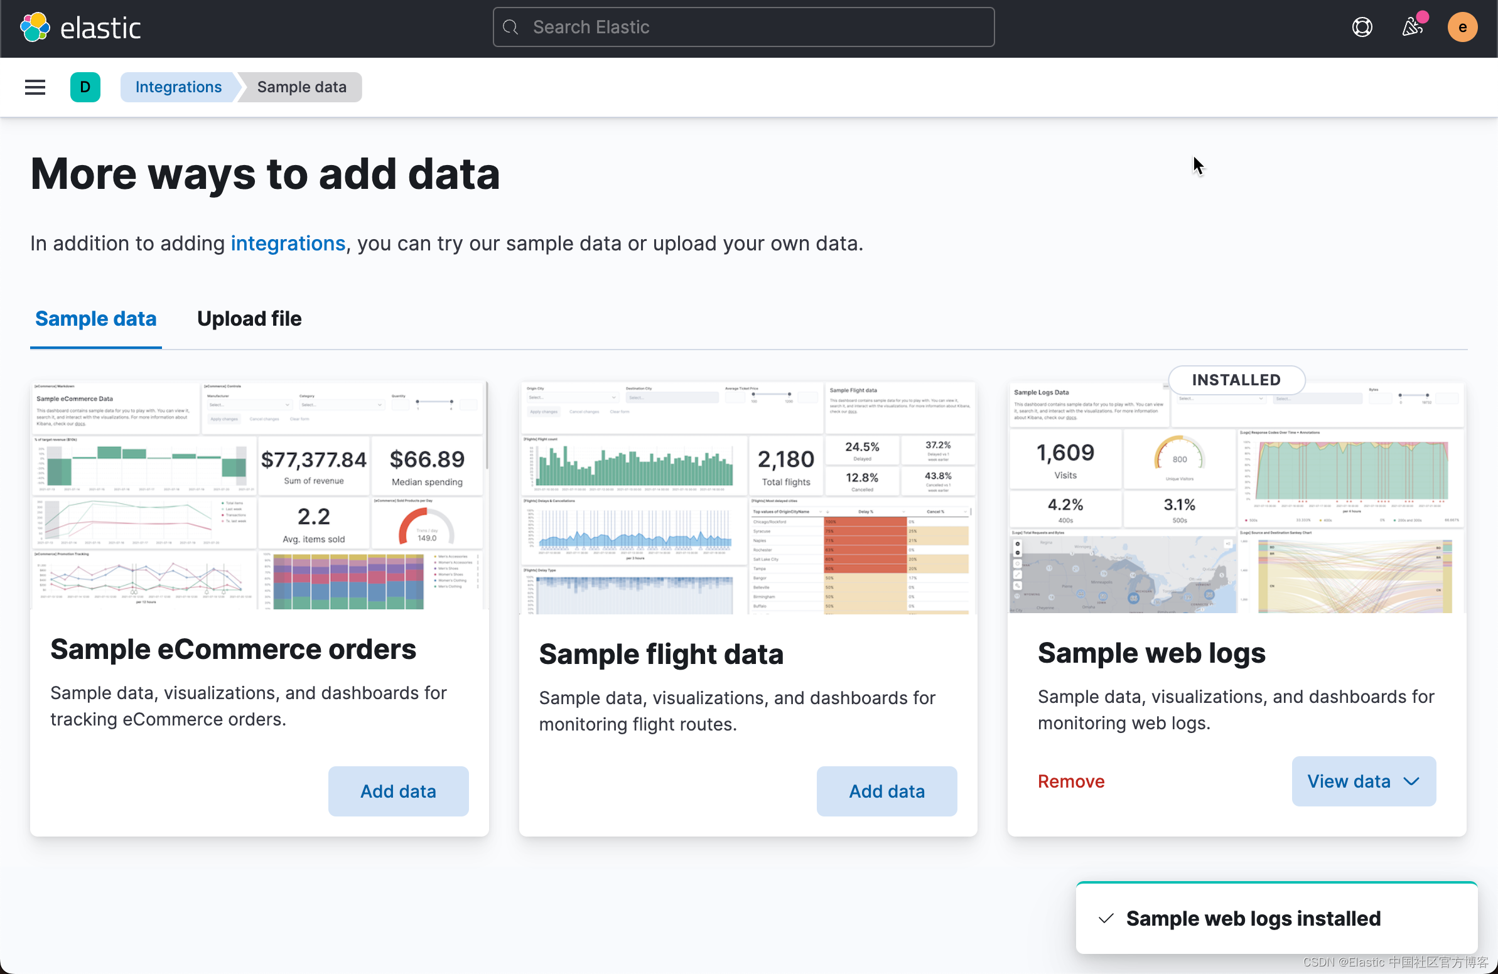Go to Integrations breadcrumb
1498x974 pixels.
coord(178,87)
